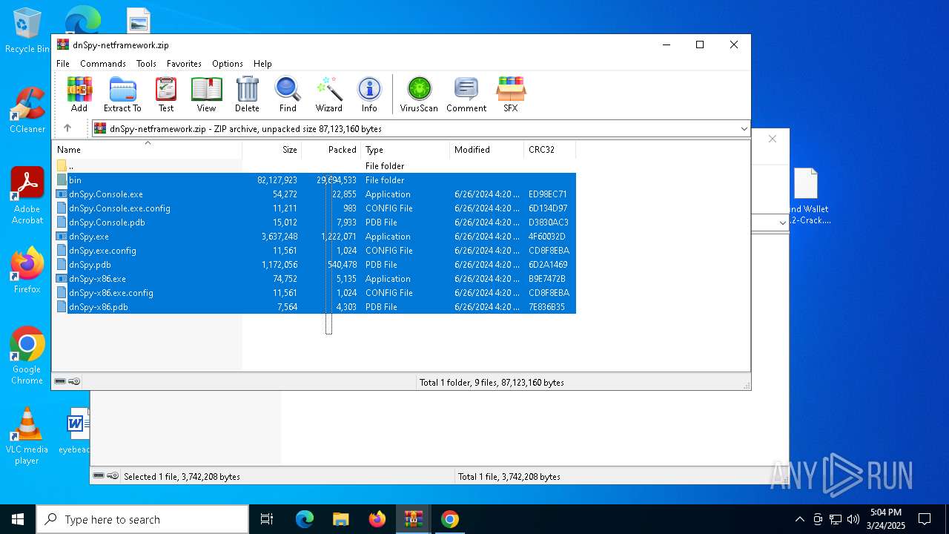Open Recycle Bin desktop icon
Screen dimensions: 949x534
click(x=27, y=31)
